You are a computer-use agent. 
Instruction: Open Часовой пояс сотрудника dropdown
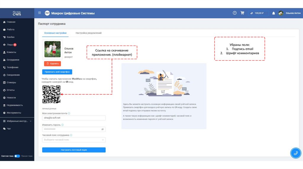click(x=74, y=140)
